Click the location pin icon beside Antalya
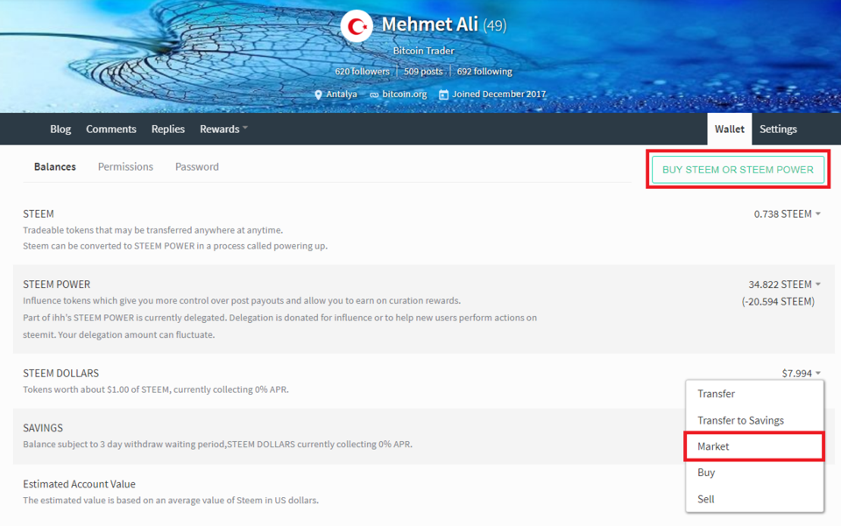This screenshot has width=841, height=526. pyautogui.click(x=318, y=95)
